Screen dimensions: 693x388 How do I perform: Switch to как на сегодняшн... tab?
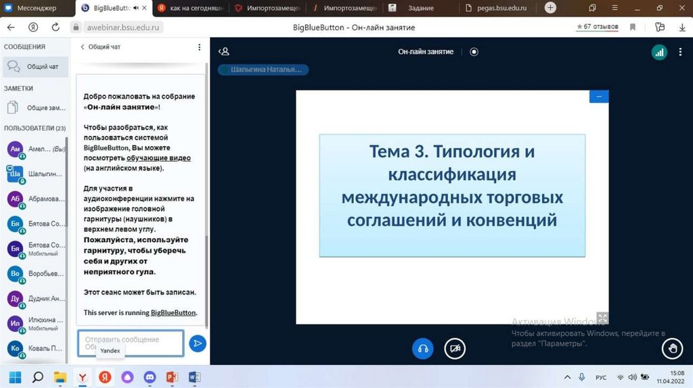[192, 8]
